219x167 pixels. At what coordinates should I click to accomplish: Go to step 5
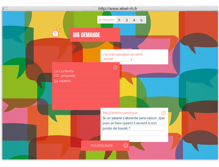(141, 20)
